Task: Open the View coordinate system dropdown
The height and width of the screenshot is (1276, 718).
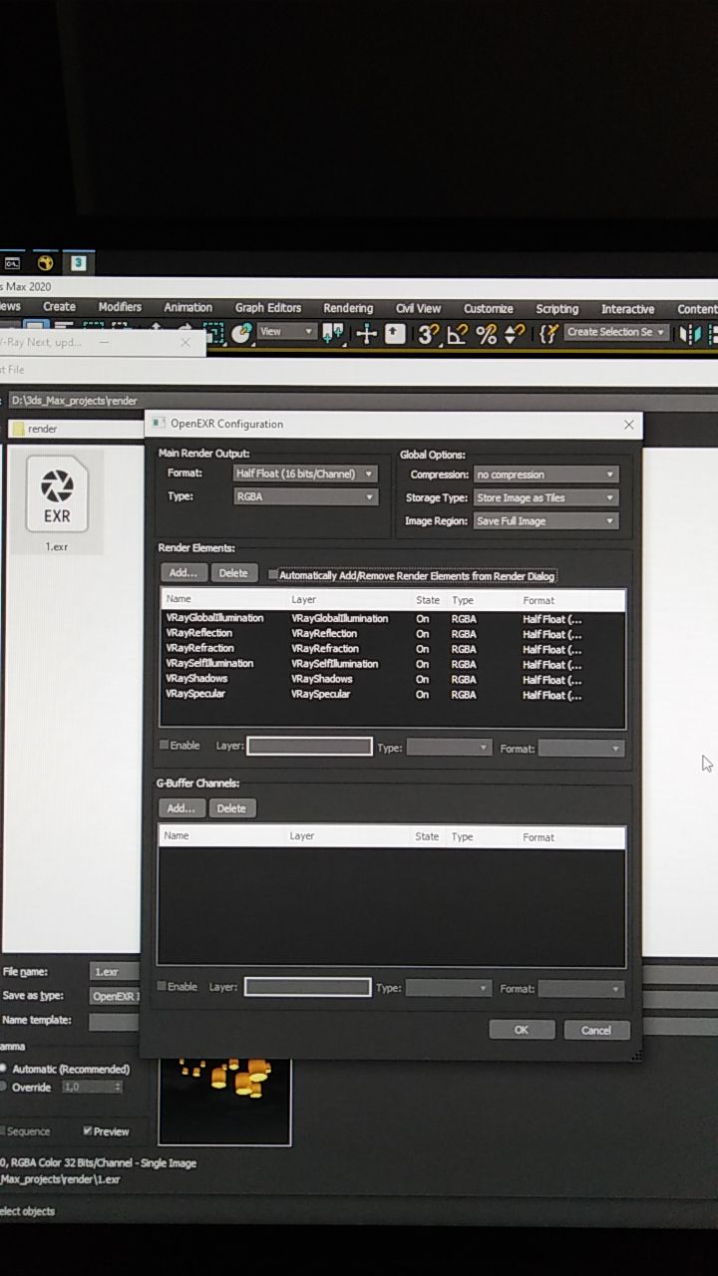Action: (x=286, y=332)
